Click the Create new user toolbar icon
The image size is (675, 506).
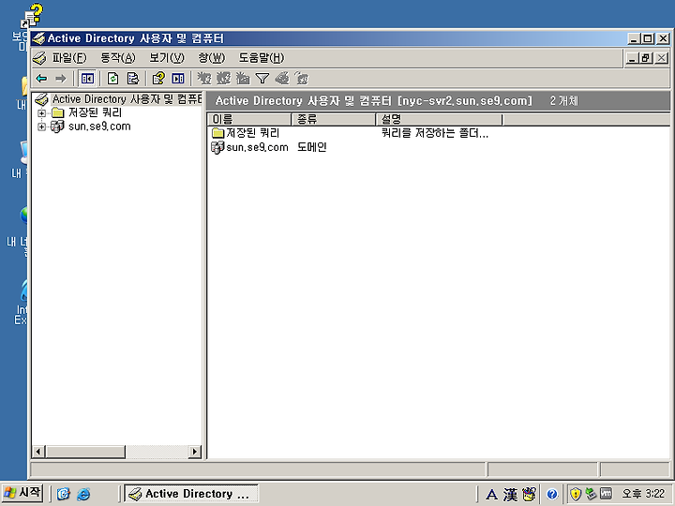click(x=204, y=79)
